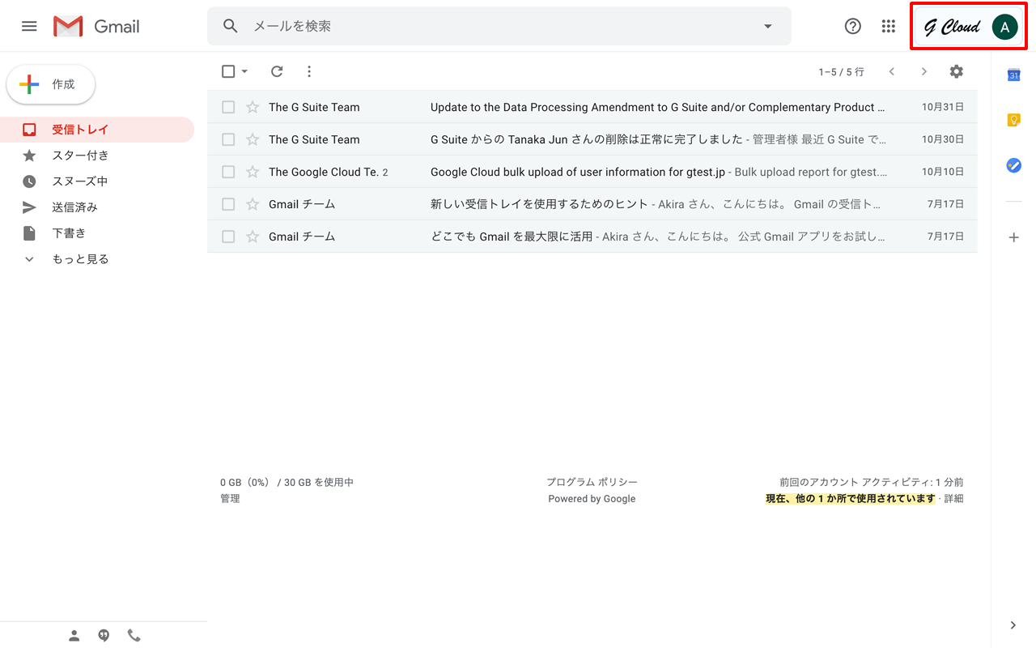Click 現在、他の 1 か所で使用されています notice
Image resolution: width=1036 pixels, height=648 pixels.
[851, 499]
